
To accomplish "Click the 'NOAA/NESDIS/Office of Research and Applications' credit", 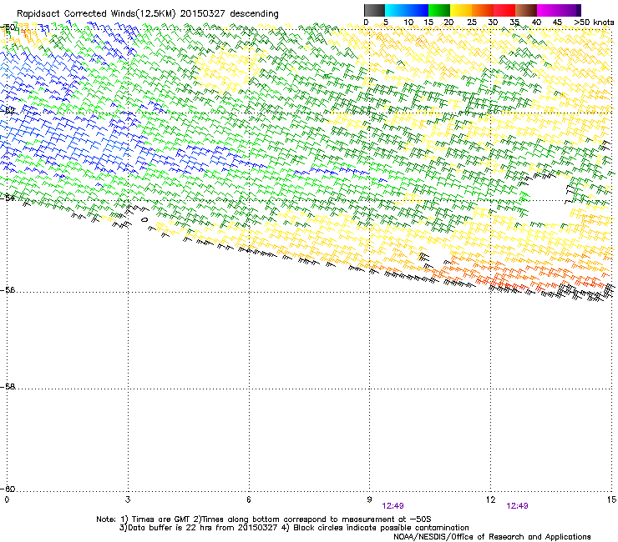I will (492, 537).
